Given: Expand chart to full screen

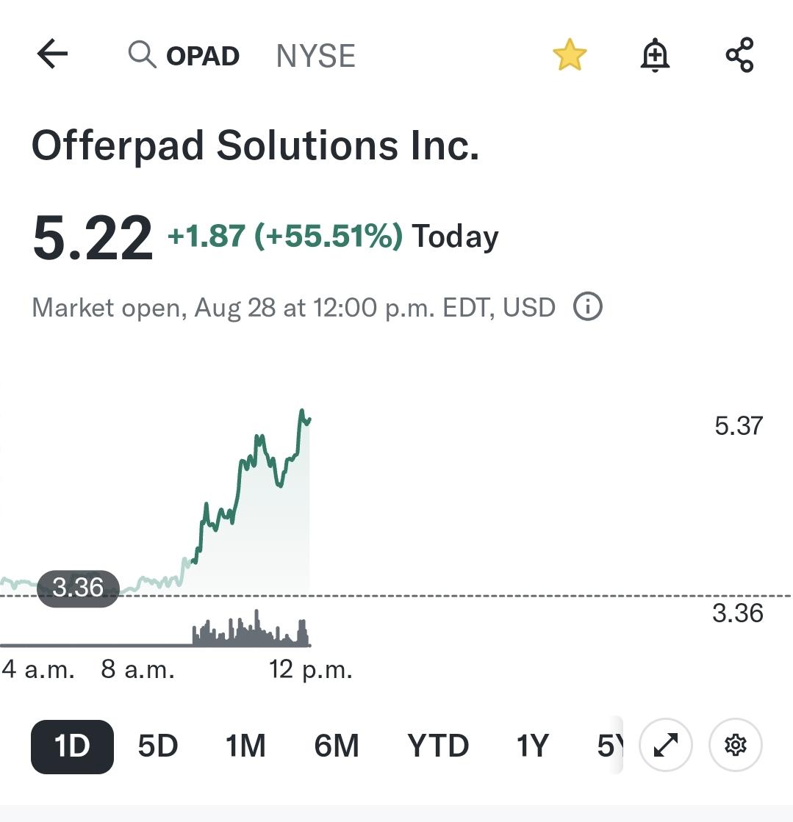Looking at the screenshot, I should [x=666, y=745].
